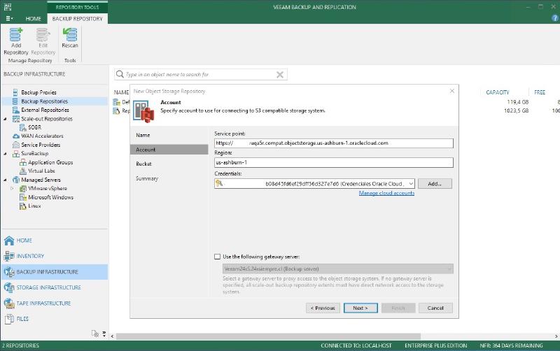Image resolution: width=560 pixels, height=351 pixels.
Task: Select Backup Infrastructure in navigation pane
Action: tap(55, 272)
